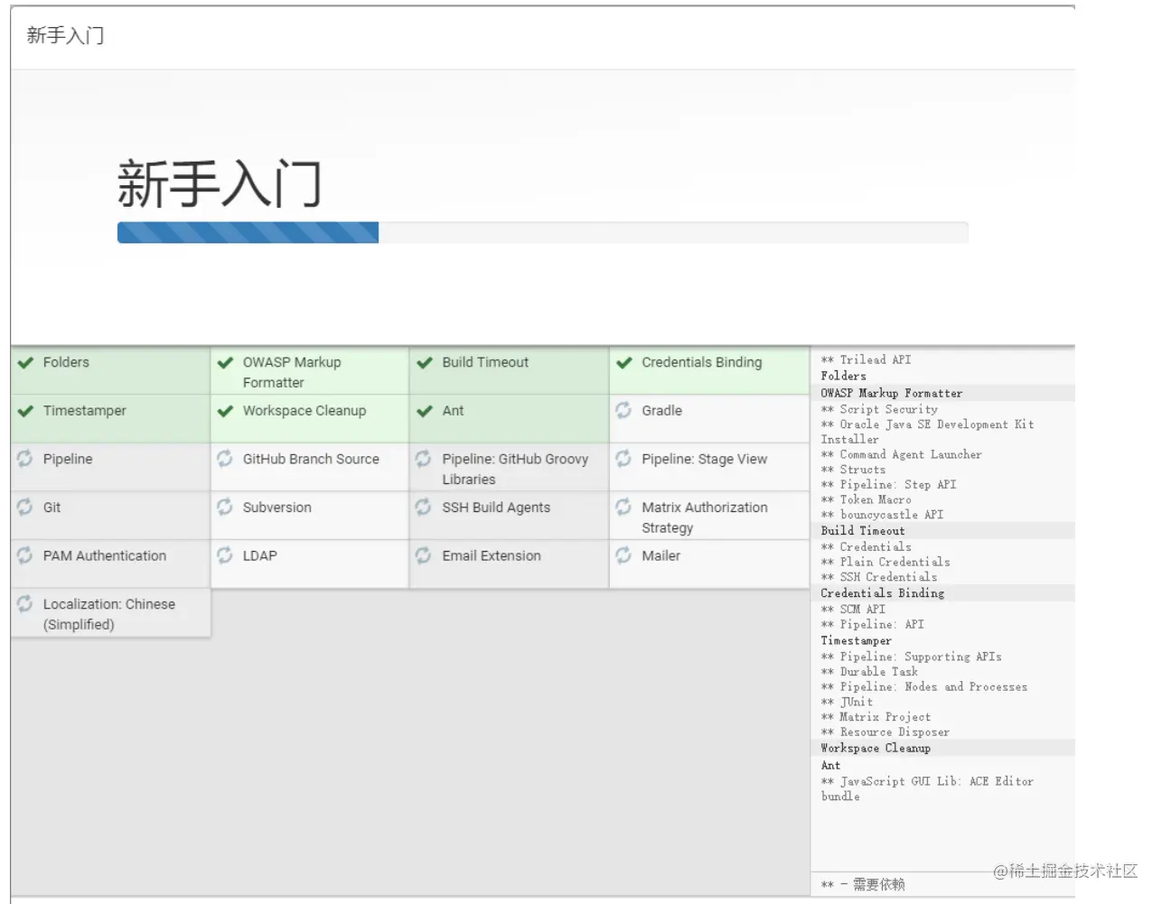
Task: Click the '** Matrix Project' log entry
Action: point(876,717)
